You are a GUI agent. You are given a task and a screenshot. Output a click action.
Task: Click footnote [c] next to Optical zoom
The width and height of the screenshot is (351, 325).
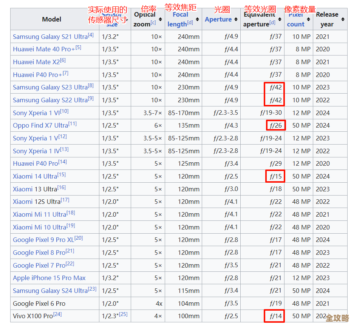153,23
